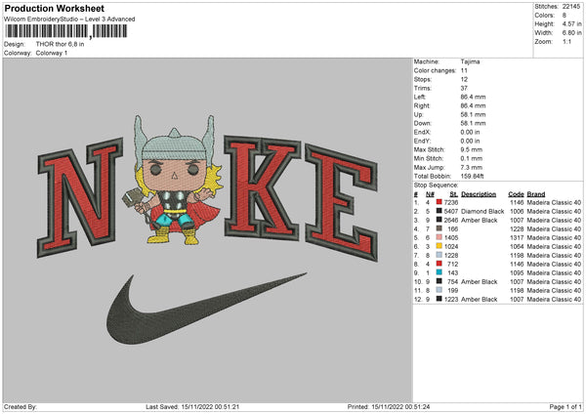
Task: Select the design name 'THOR thor 6,8 in'
Action: click(60, 44)
